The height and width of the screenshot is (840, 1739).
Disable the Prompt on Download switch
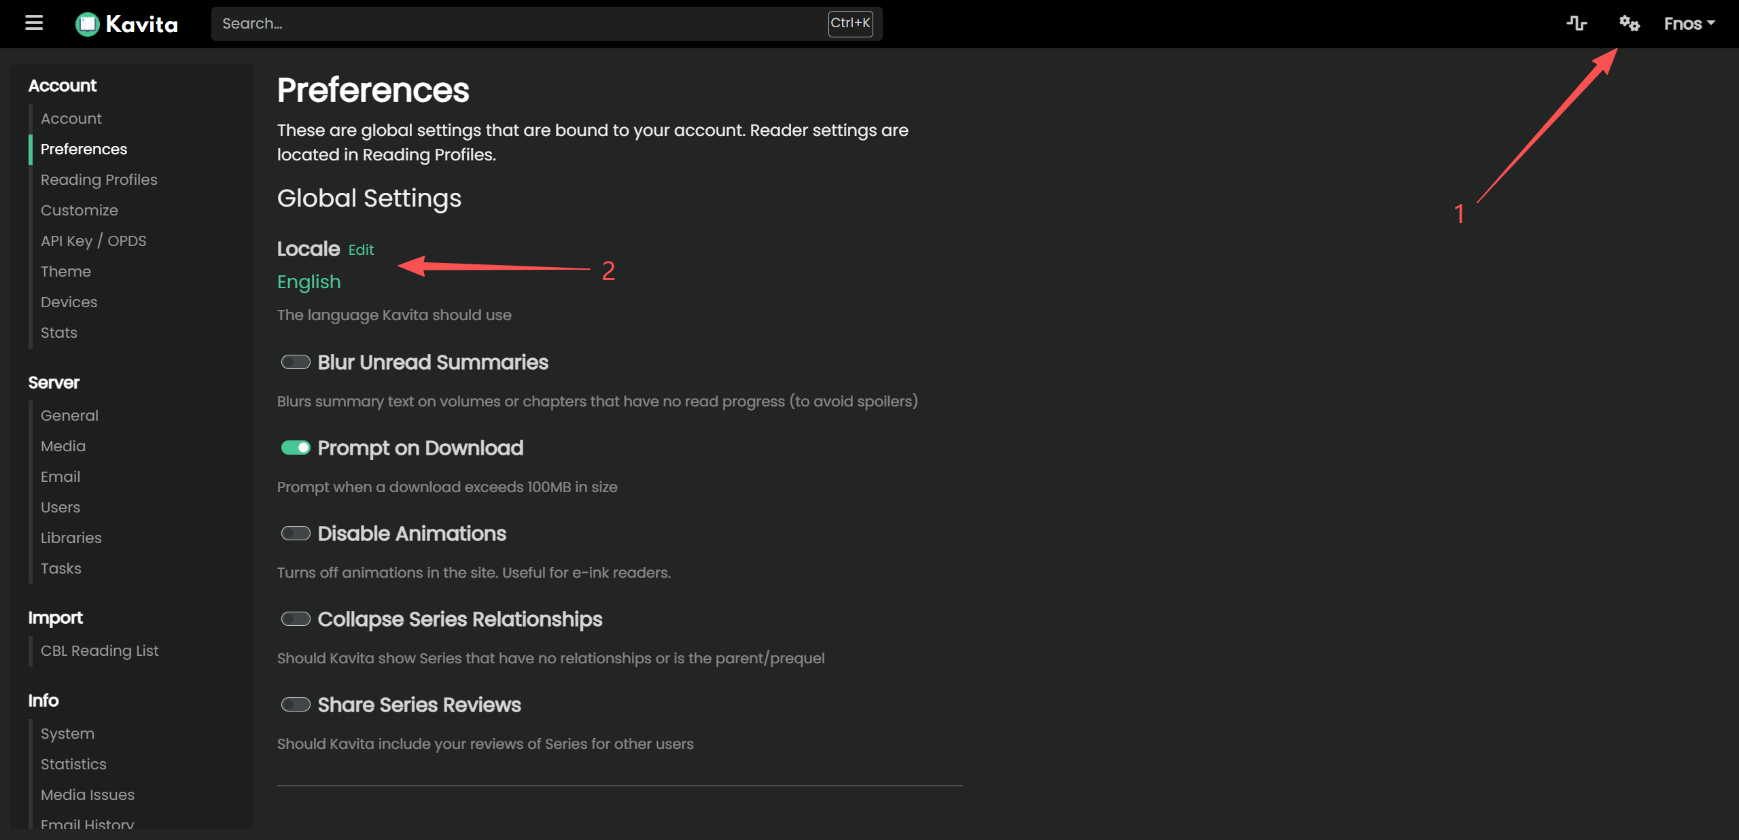[296, 448]
